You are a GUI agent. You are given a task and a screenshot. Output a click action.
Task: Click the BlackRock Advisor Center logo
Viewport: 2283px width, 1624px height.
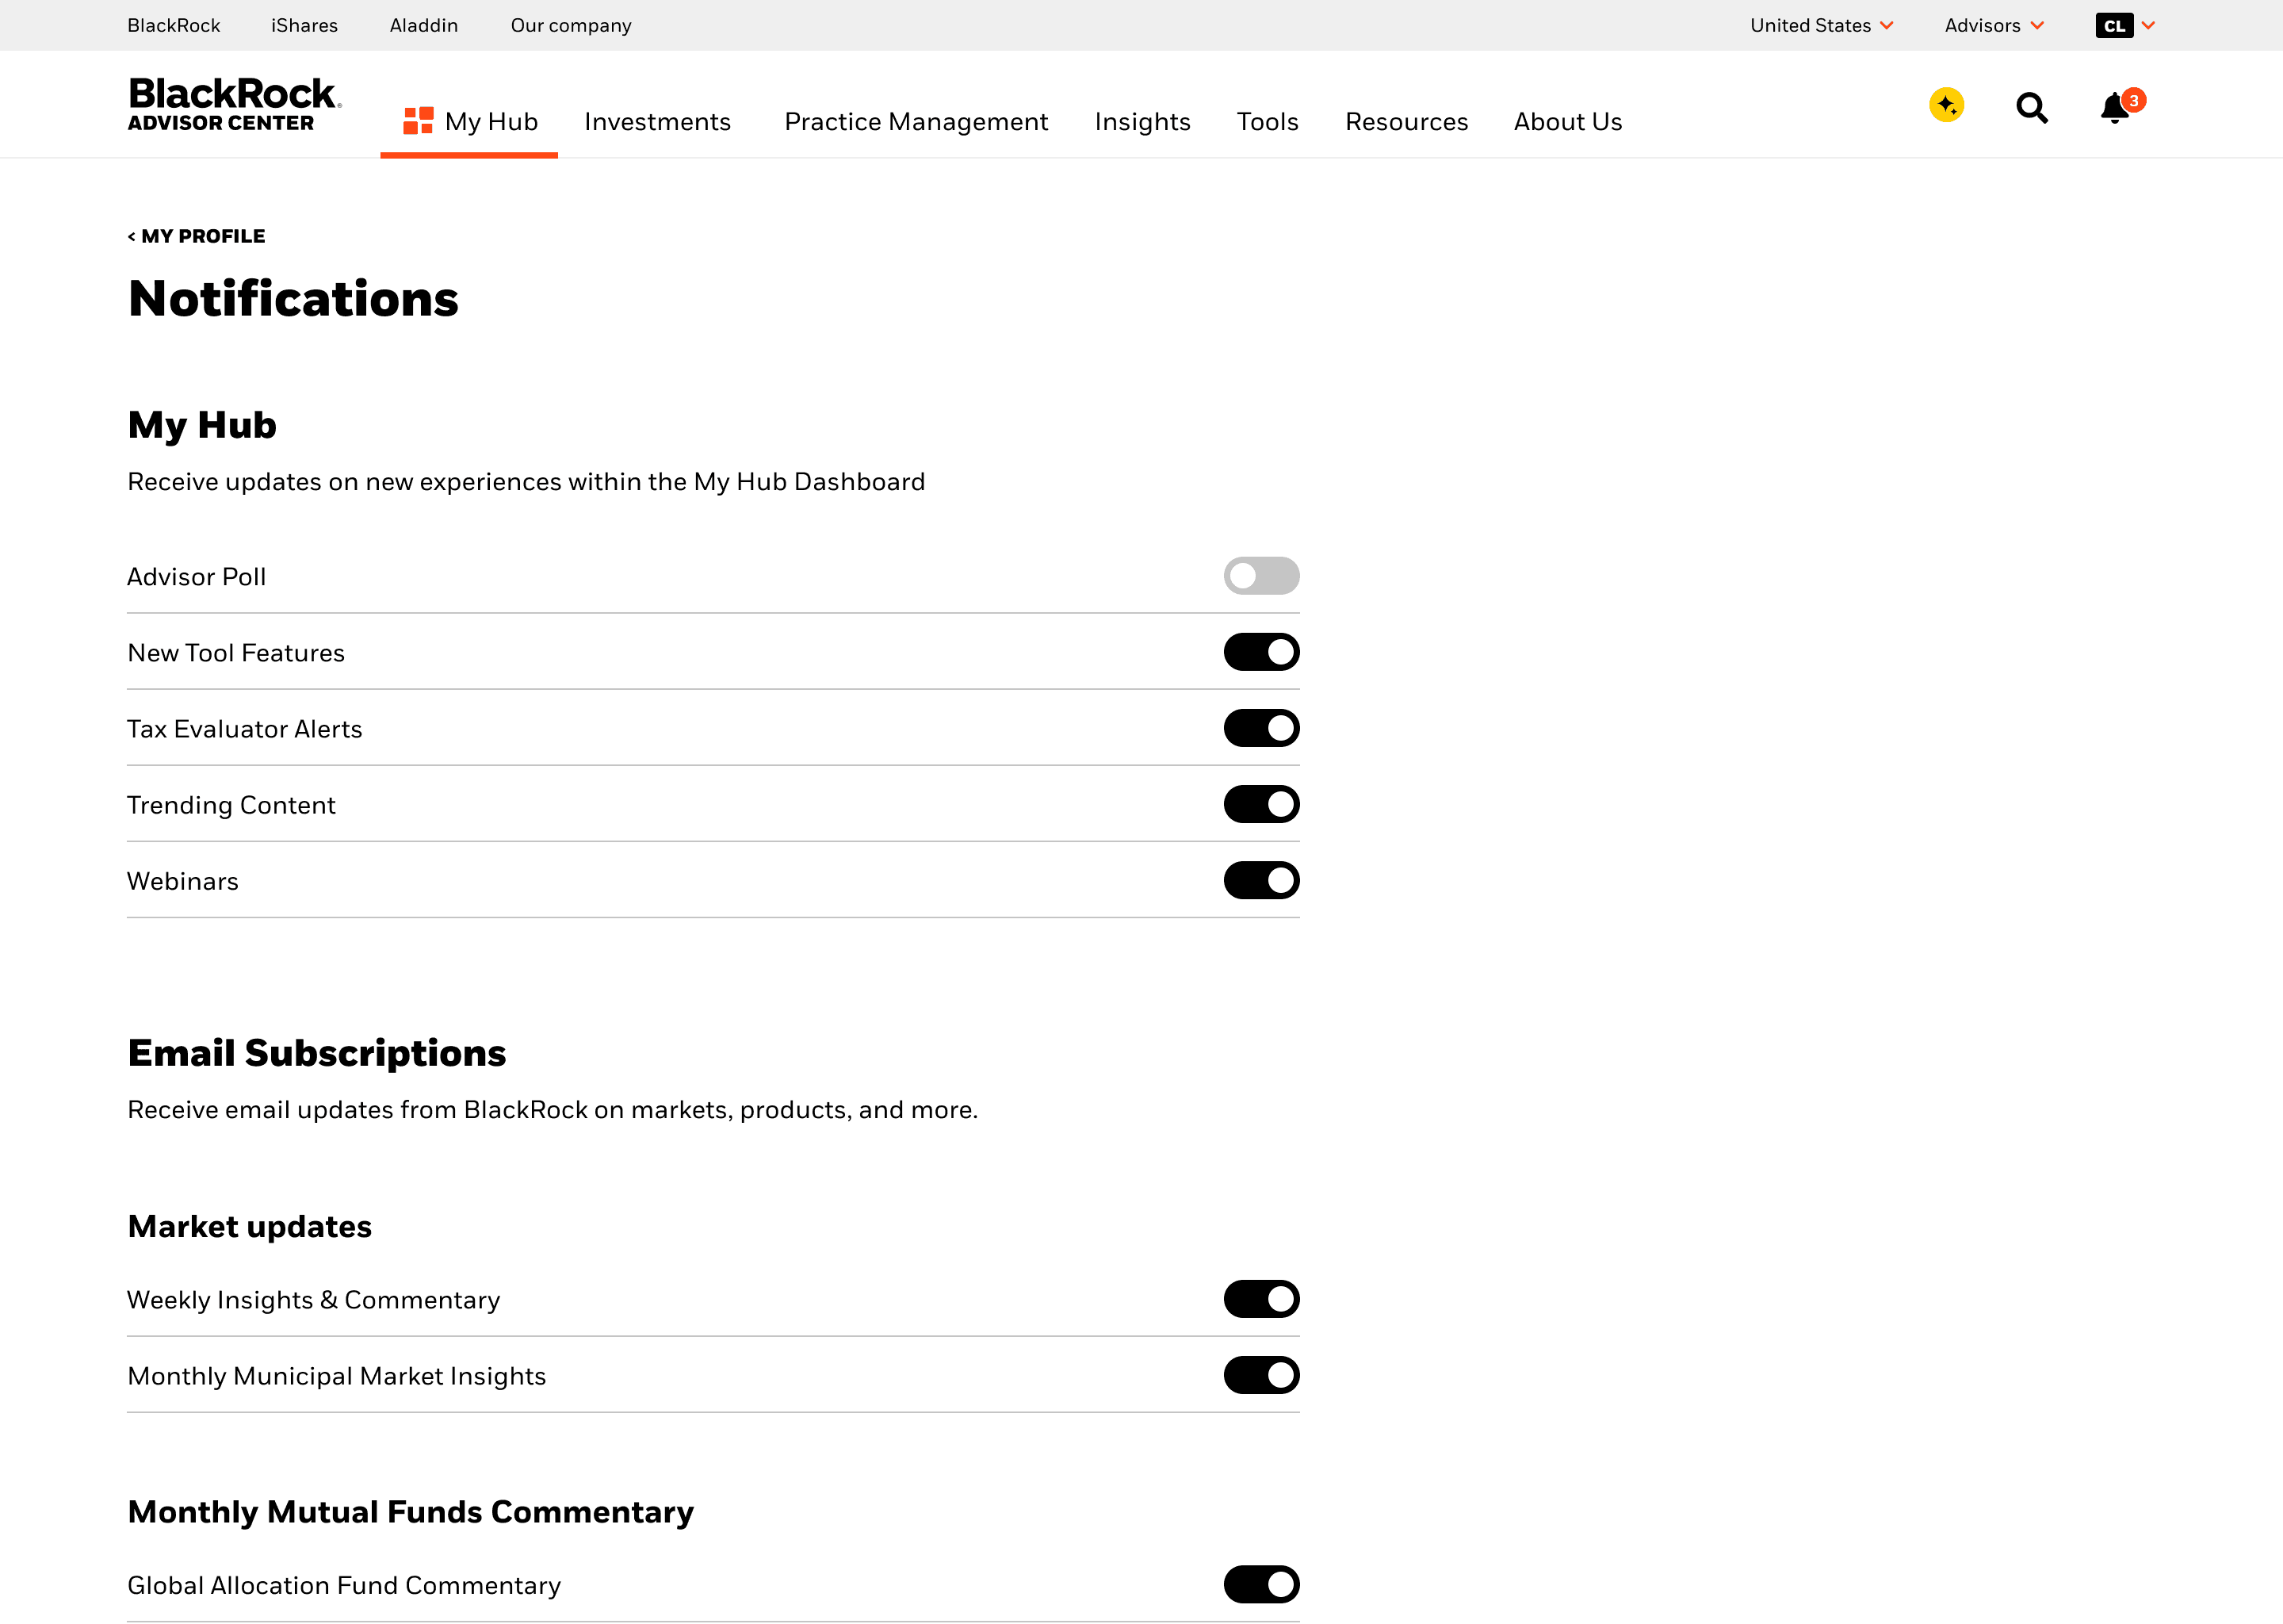tap(234, 103)
